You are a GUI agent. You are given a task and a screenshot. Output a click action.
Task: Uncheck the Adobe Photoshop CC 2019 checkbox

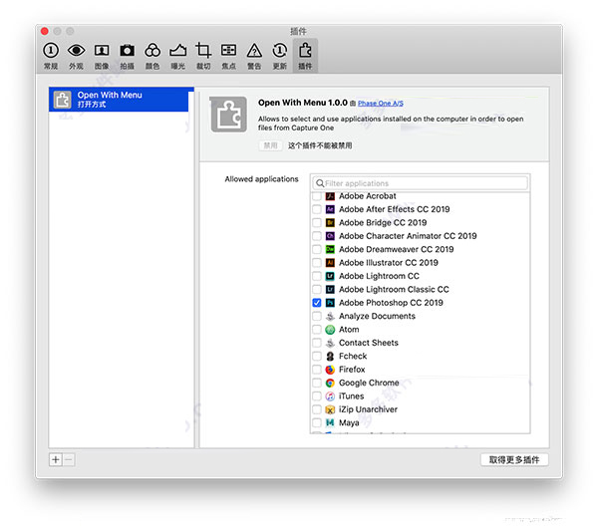[x=317, y=303]
